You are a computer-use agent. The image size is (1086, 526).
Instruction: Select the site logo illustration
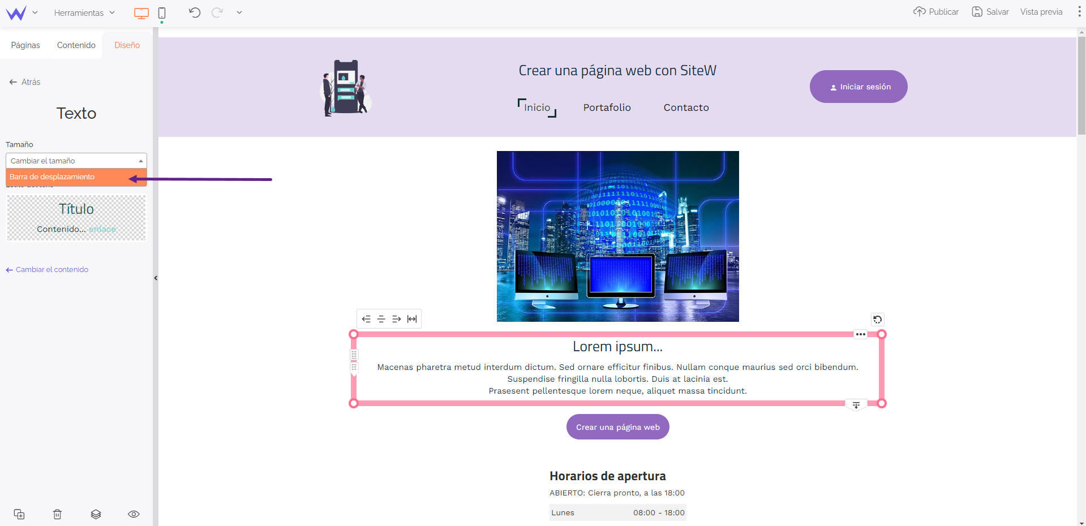(346, 88)
